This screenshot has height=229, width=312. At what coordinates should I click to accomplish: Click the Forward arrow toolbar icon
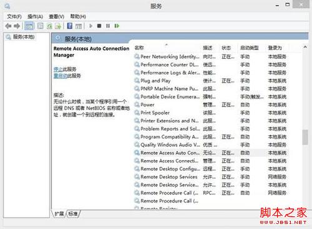(x=17, y=26)
